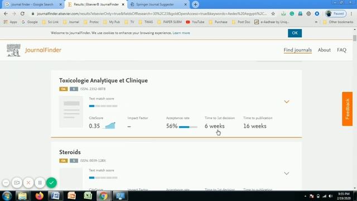Click the recorder's green checkmark finish button
The width and height of the screenshot is (357, 201).
pos(51,183)
